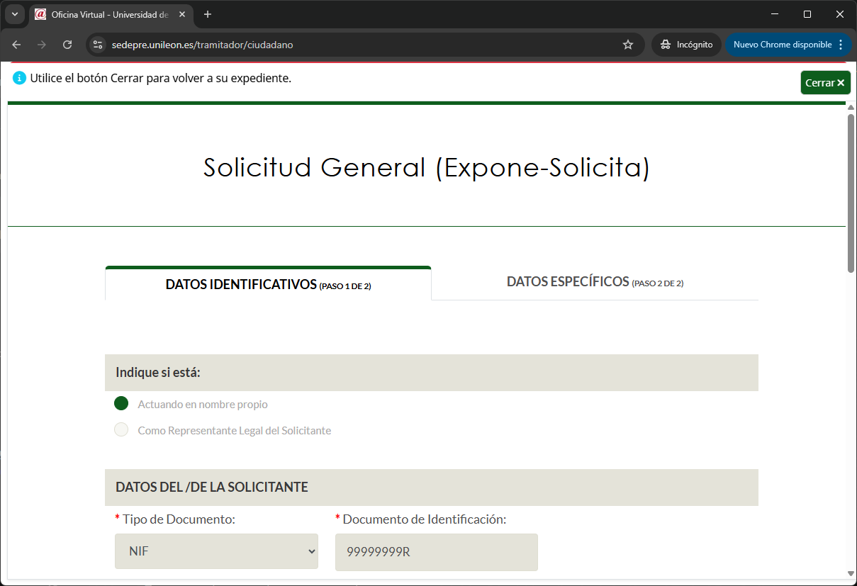Click the Indique si está heading
Image resolution: width=857 pixels, height=586 pixels.
coord(158,373)
